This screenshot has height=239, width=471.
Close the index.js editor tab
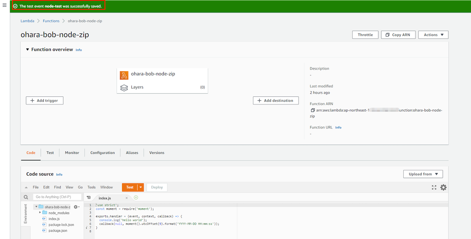click(126, 198)
